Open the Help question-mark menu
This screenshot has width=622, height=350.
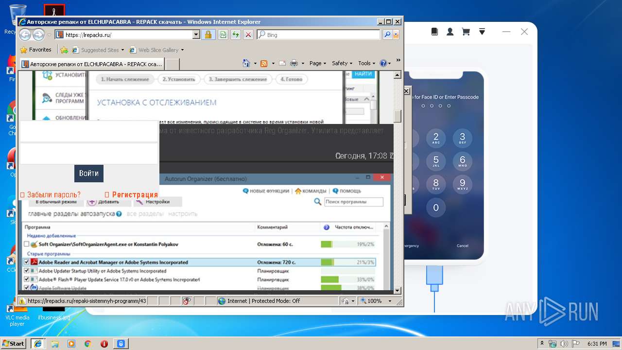tap(385, 63)
